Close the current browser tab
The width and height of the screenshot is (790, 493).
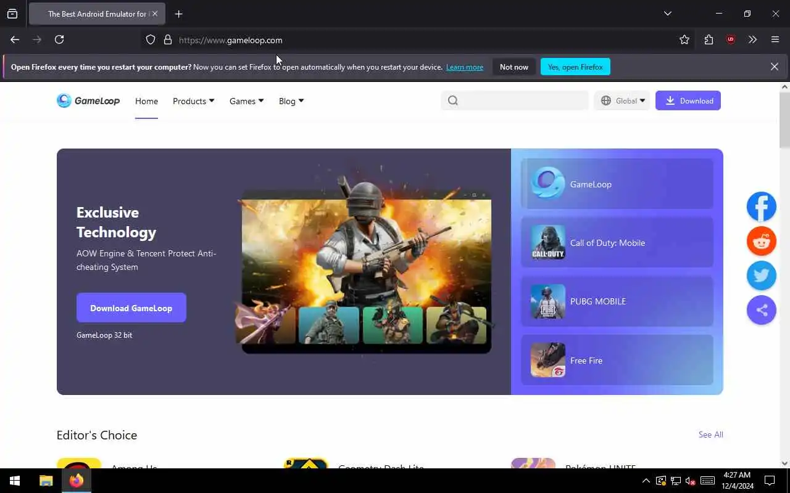(x=155, y=14)
